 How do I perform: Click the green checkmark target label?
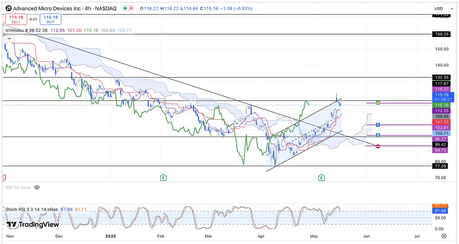(378, 102)
